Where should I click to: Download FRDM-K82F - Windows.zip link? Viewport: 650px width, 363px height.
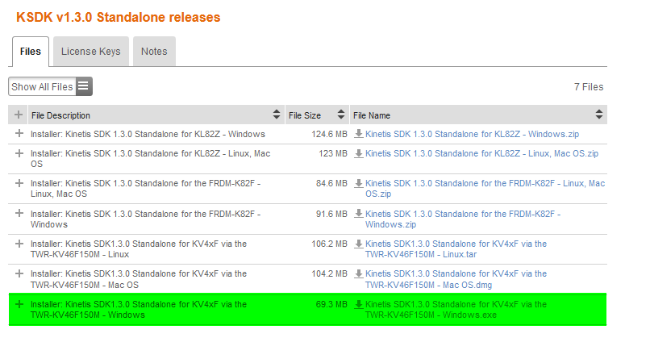pos(463,219)
